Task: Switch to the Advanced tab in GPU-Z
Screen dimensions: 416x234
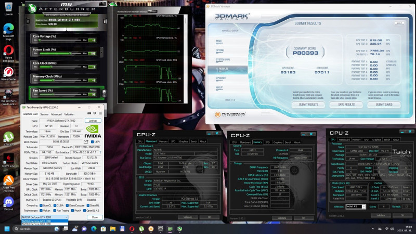Action: (x=56, y=114)
